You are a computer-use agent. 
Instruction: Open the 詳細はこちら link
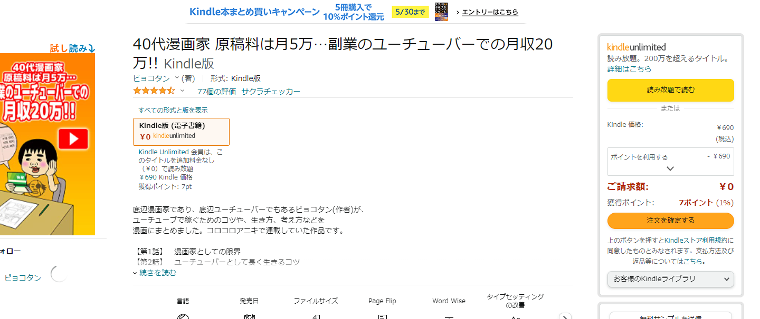[x=629, y=69]
